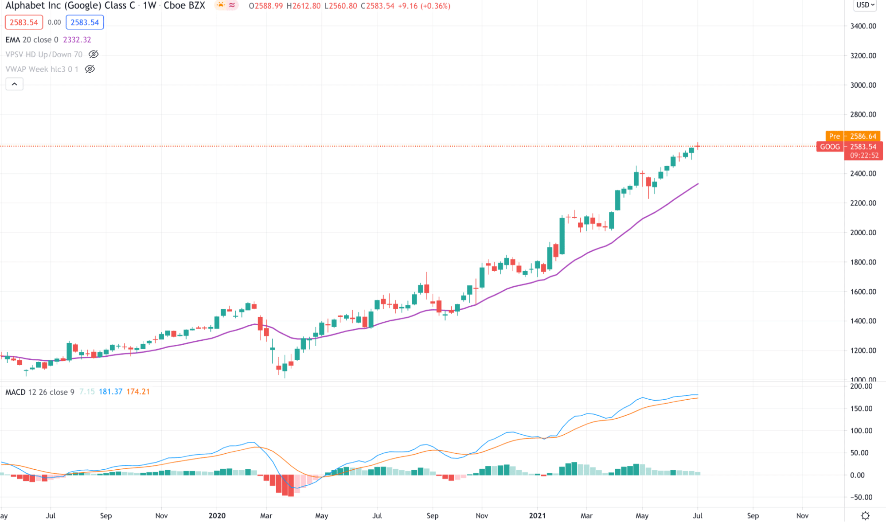
Task: Open the USD currency dropdown
Action: pos(865,5)
